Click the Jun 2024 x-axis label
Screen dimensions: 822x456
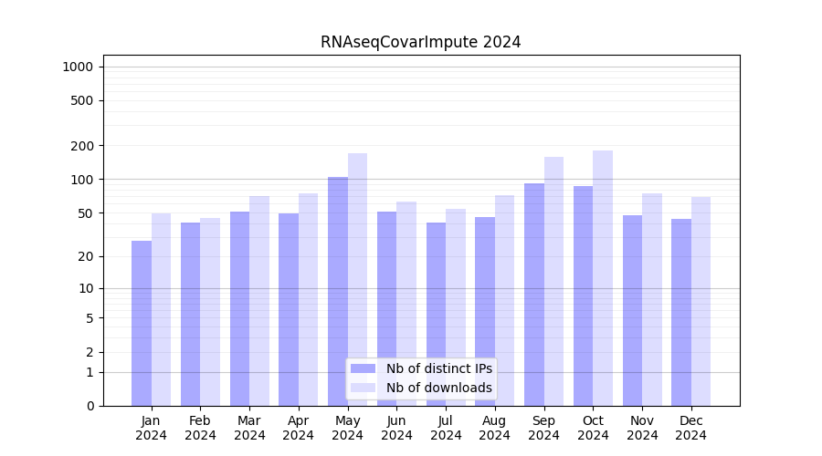[x=396, y=428]
